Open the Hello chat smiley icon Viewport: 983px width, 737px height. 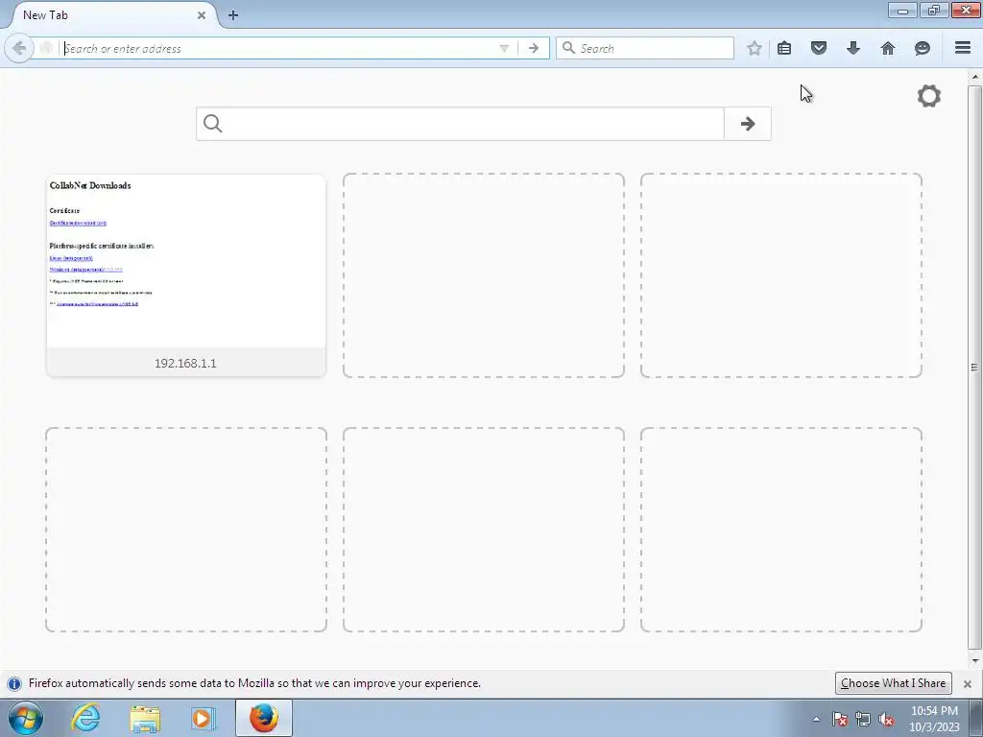[x=923, y=48]
